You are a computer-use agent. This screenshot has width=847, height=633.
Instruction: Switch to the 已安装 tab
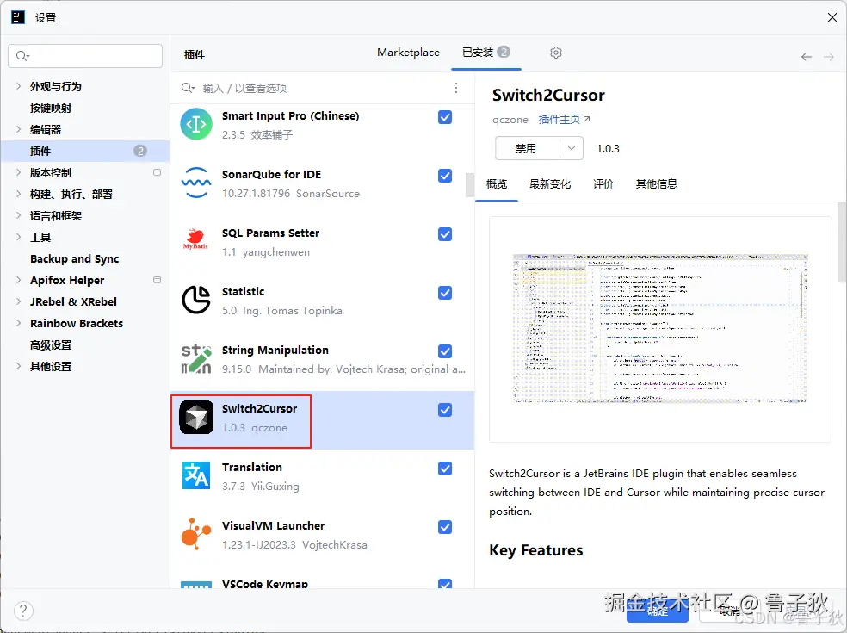click(x=485, y=53)
